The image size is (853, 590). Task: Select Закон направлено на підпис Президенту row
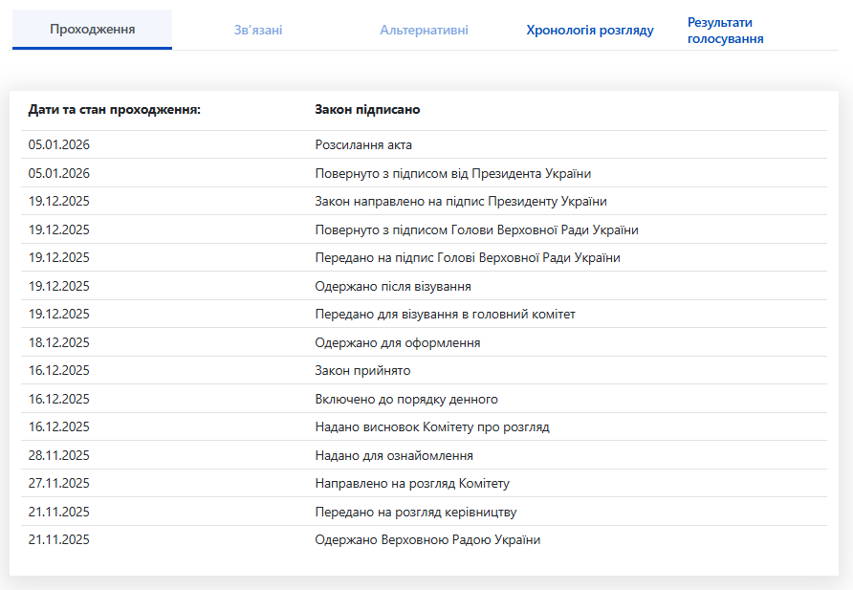[x=424, y=201]
